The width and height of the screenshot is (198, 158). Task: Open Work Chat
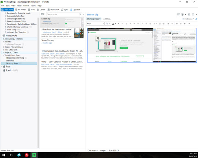point(53,10)
